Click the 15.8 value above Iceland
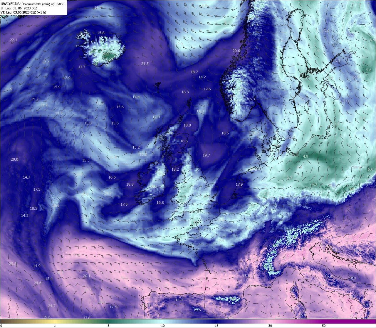Screen dimensions: 376x328 101,33
